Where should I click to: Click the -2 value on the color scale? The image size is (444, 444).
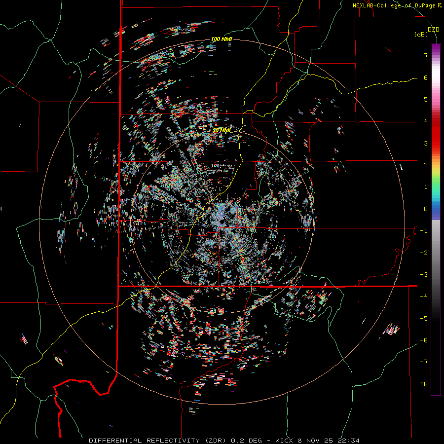tap(424, 253)
